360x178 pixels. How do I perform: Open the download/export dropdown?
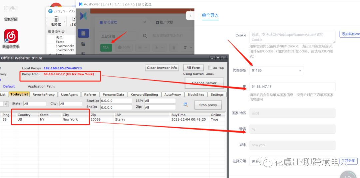pyautogui.click(x=160, y=47)
